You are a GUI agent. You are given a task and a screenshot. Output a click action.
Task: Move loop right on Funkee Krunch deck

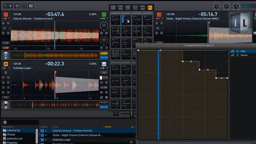(8, 23)
